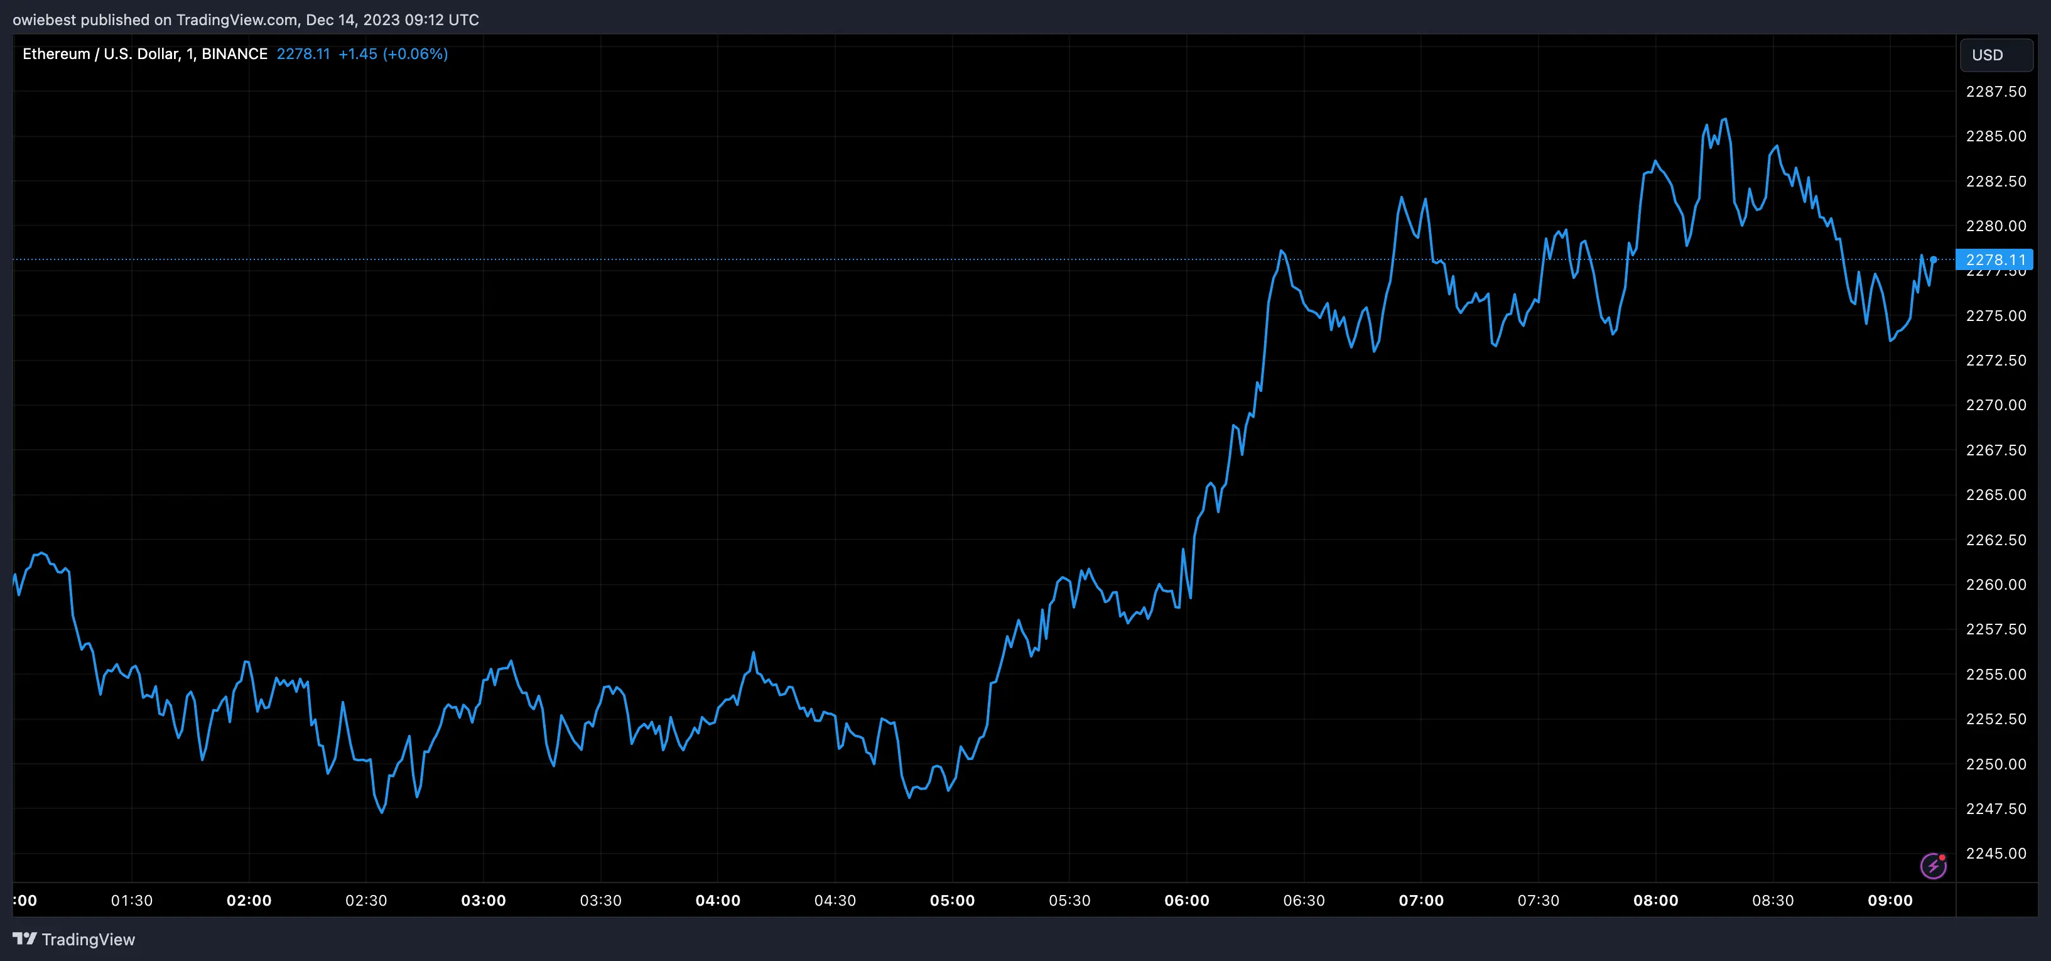Toggle the 2278.11 price axis label highlight
Viewport: 2051px width, 961px height.
1996,259
